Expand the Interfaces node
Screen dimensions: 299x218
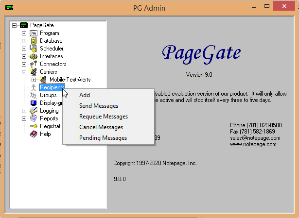(x=24, y=56)
